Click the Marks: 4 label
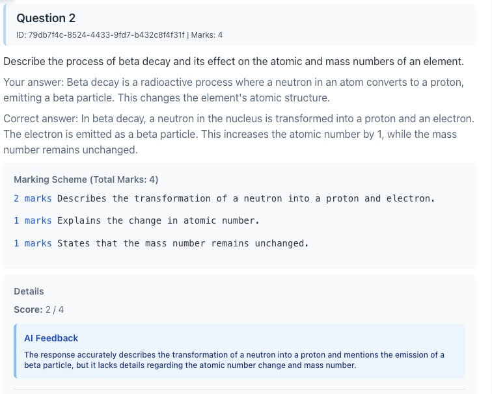 (x=207, y=35)
